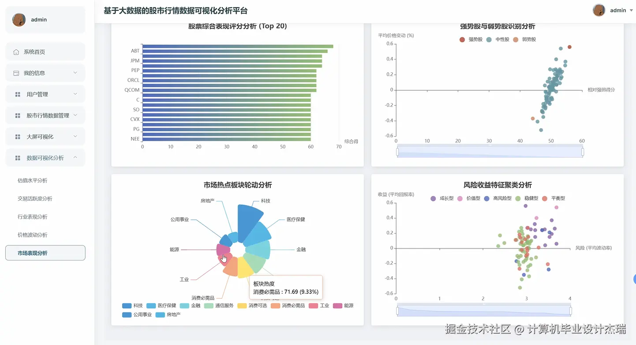Expand the 股市行情数据管理 chevron
The image size is (636, 345).
click(x=75, y=115)
